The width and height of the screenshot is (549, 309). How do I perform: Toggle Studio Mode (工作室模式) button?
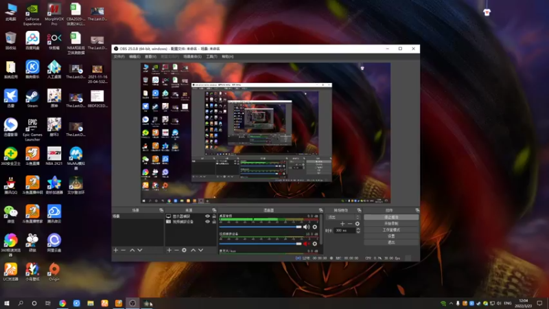391,230
